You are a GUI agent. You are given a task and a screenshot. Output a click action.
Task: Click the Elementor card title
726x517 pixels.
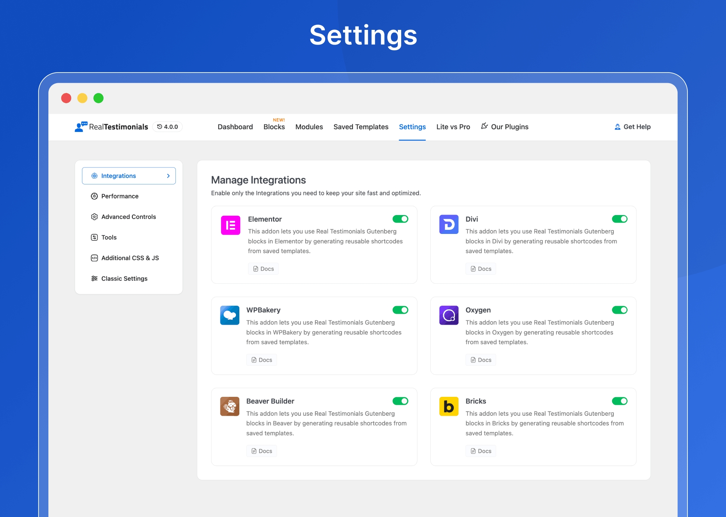tap(265, 219)
